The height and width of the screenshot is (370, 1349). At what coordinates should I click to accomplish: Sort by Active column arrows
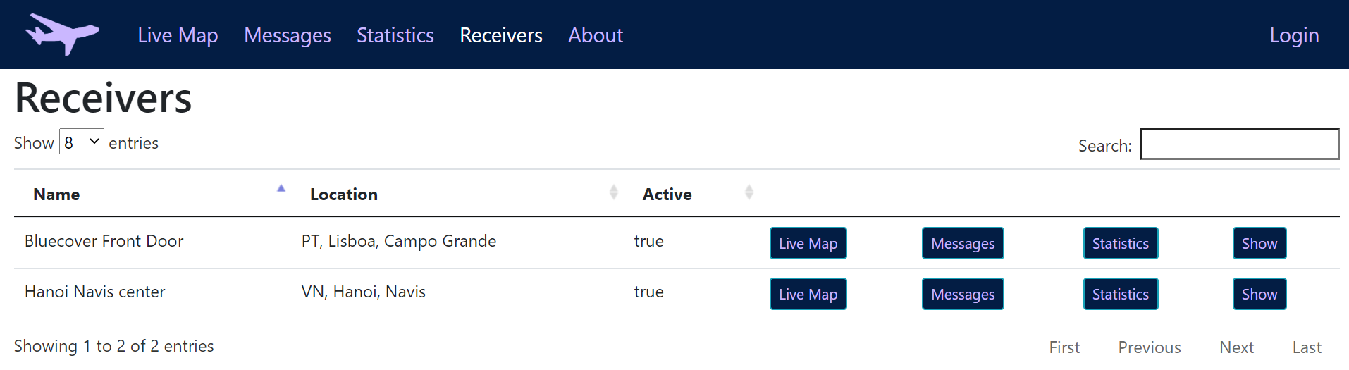(x=749, y=192)
